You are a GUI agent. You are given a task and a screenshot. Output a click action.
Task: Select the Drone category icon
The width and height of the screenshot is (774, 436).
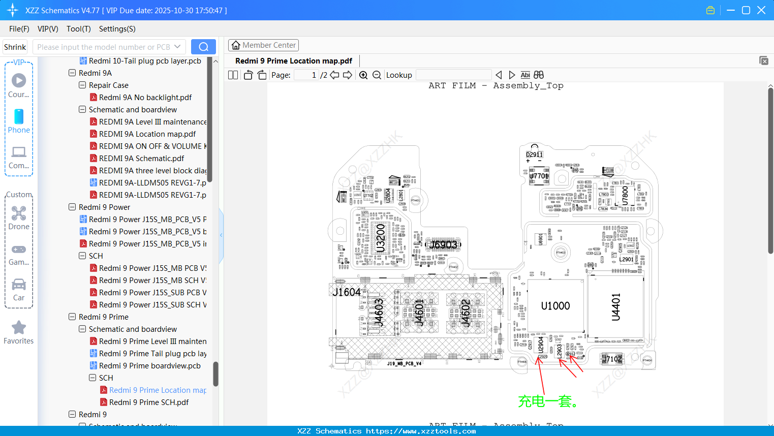pos(19,218)
